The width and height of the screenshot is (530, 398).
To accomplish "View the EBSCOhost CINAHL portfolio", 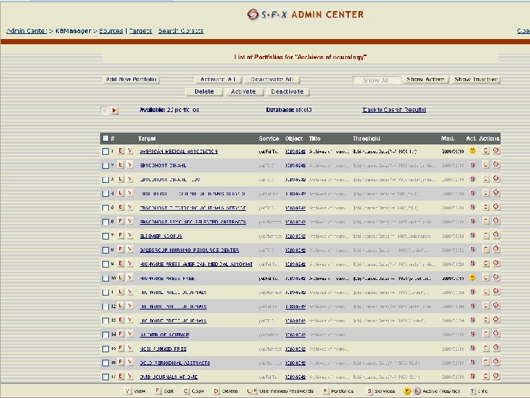I will [x=130, y=165].
